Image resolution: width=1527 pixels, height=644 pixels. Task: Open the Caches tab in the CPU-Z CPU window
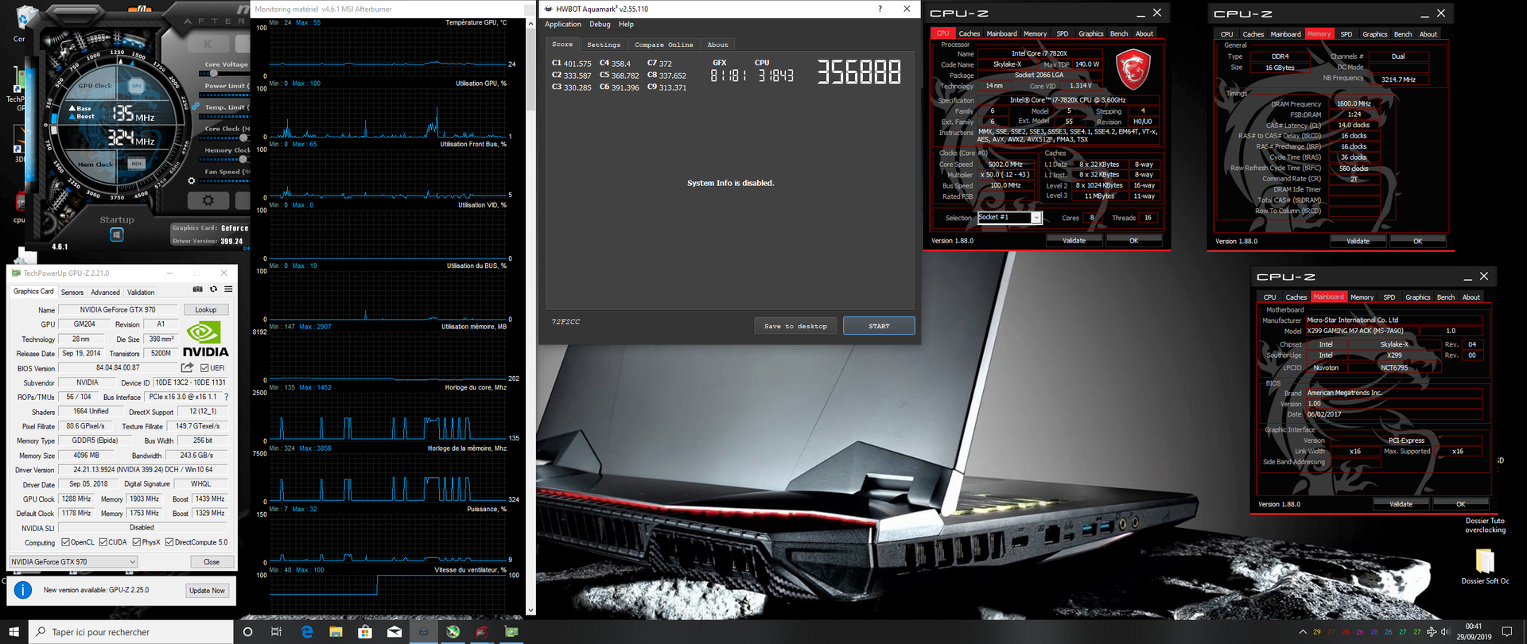(x=969, y=33)
